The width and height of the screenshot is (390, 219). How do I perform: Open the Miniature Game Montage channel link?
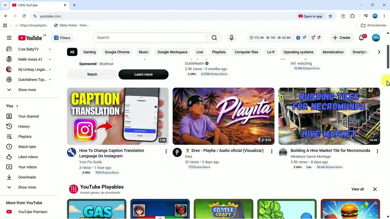point(310,157)
